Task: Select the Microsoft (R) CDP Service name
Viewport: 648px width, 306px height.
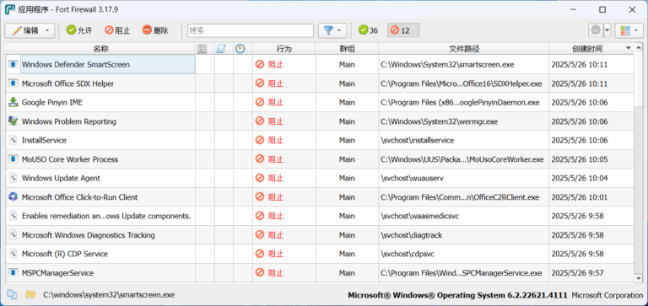Action: (x=64, y=254)
